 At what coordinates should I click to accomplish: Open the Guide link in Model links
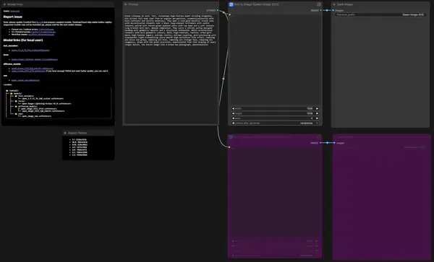click(14, 11)
